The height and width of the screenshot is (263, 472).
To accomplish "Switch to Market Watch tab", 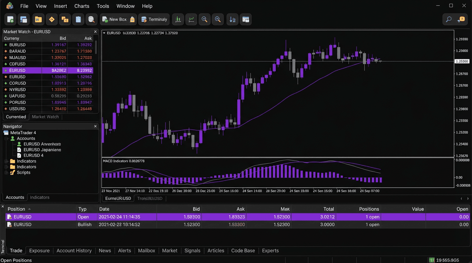I will (x=45, y=117).
